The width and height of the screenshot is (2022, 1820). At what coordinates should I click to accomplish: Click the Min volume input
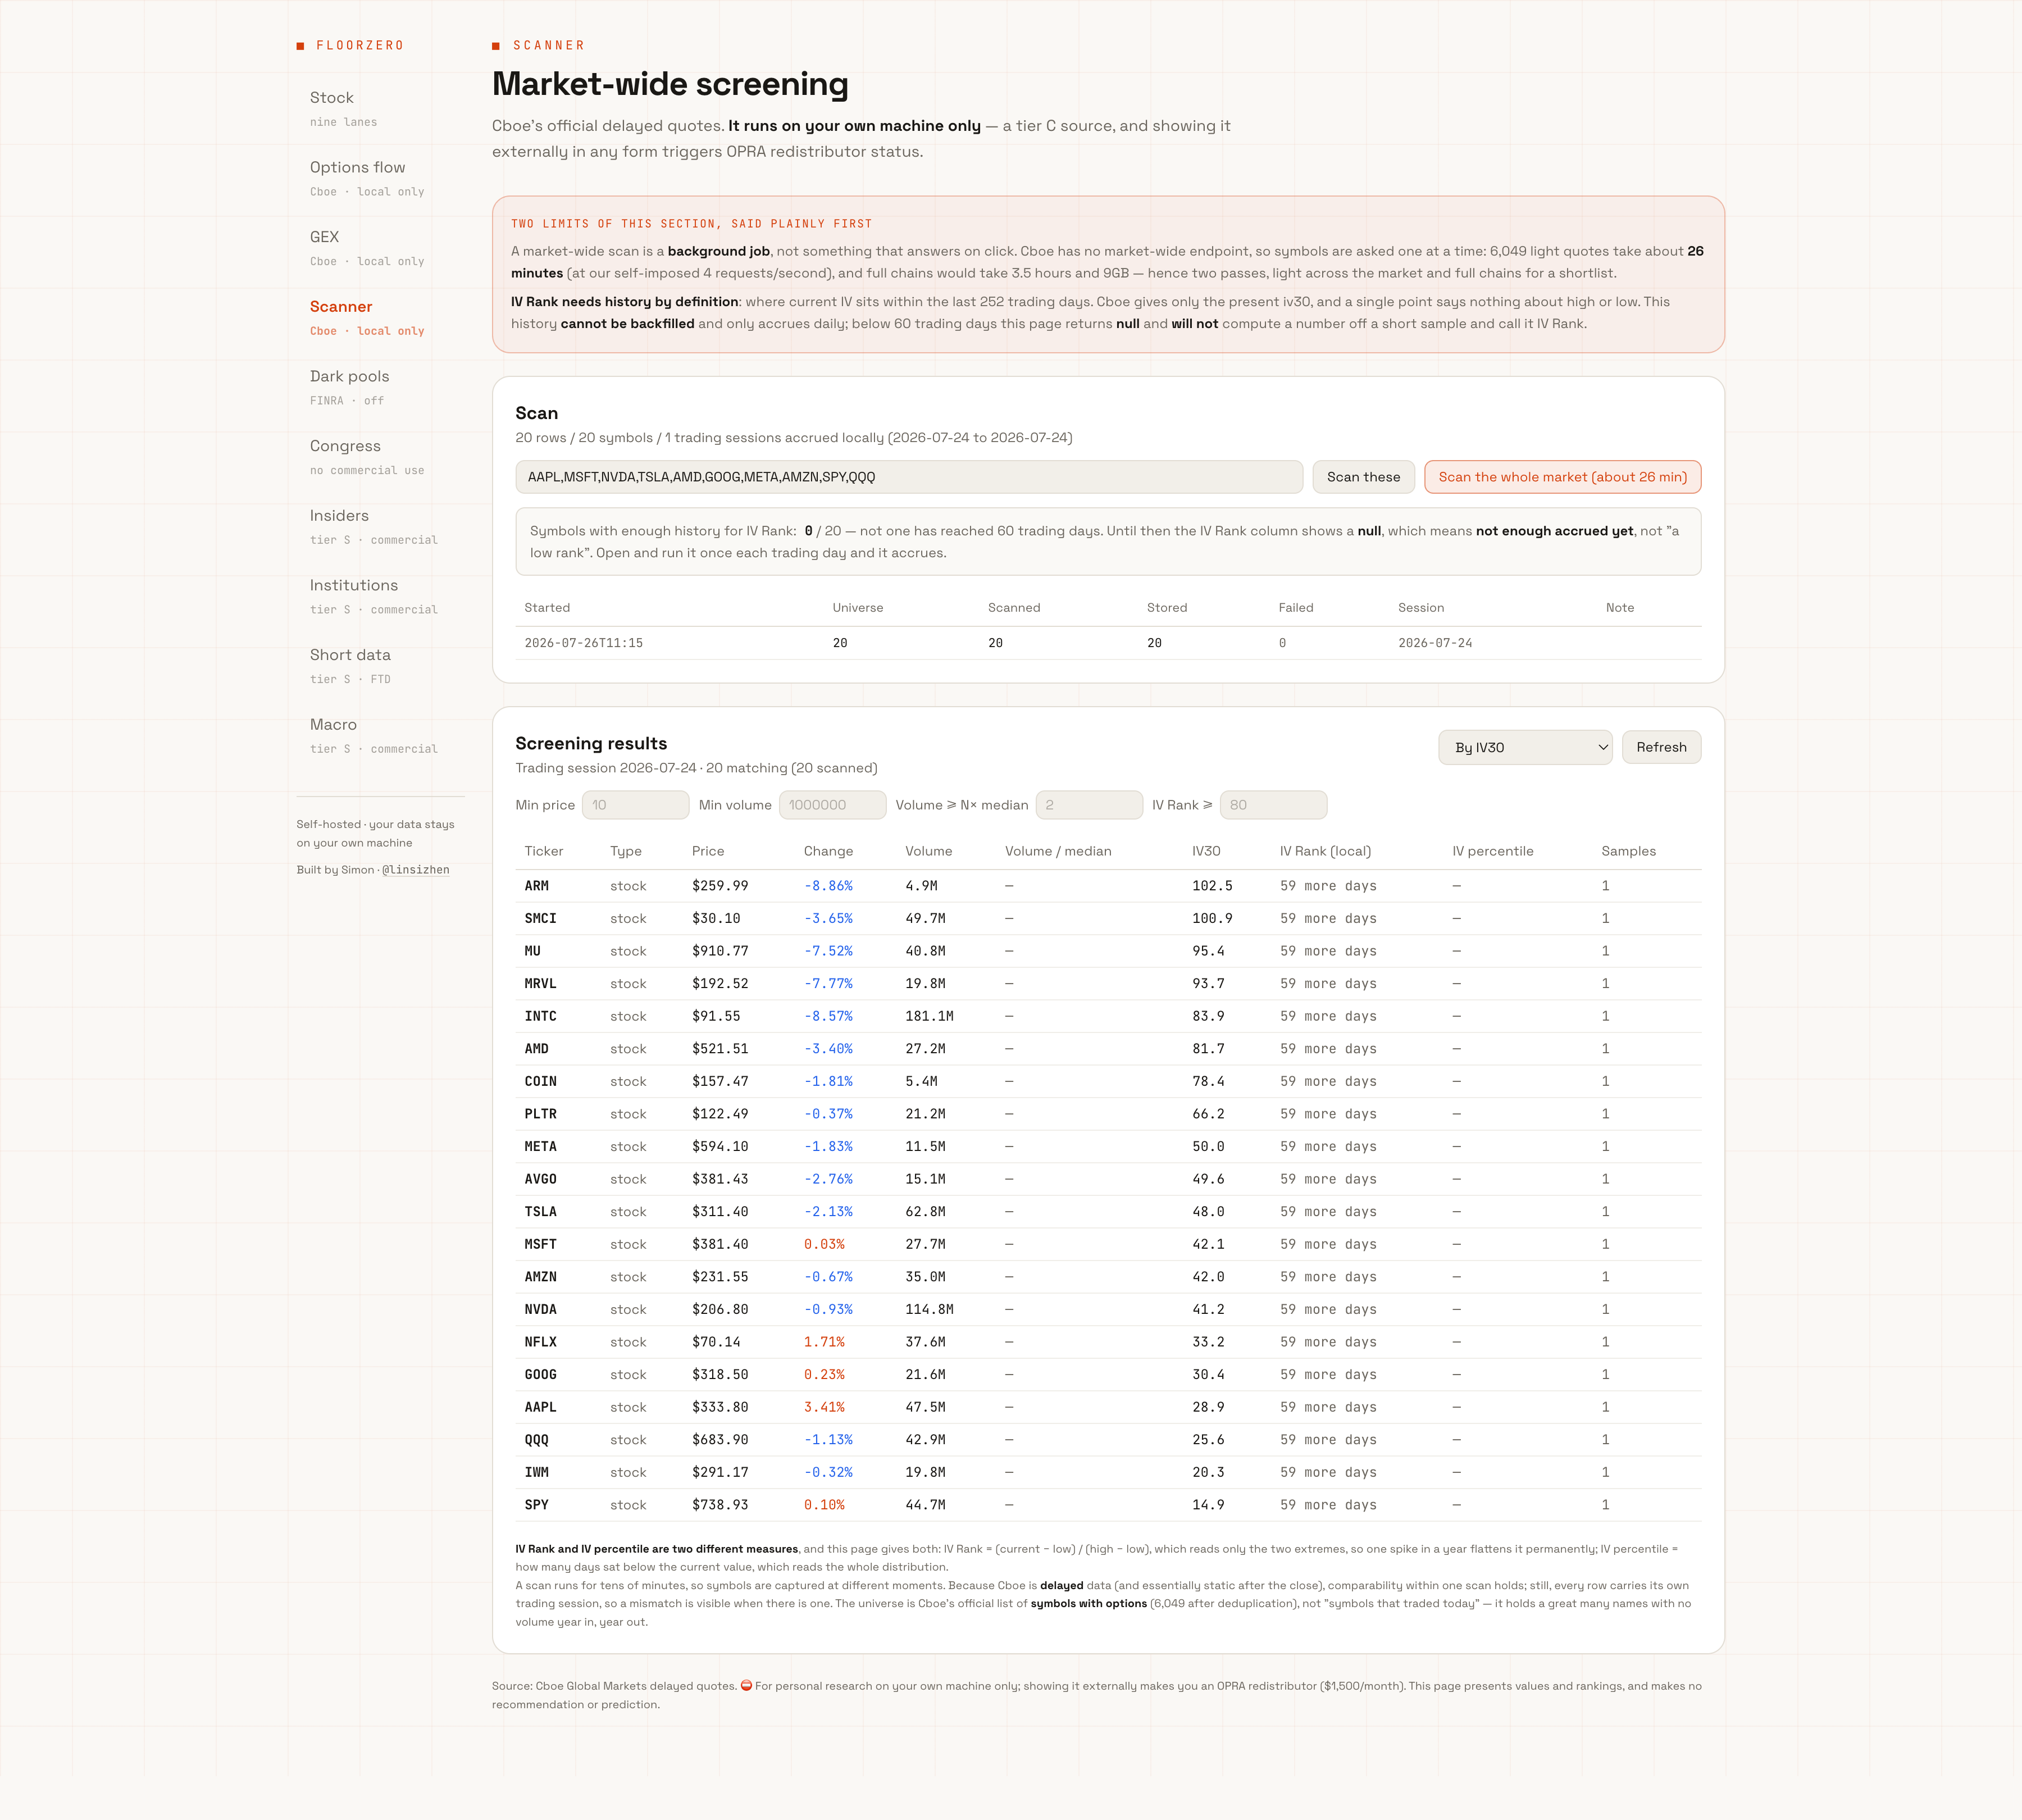[x=832, y=805]
